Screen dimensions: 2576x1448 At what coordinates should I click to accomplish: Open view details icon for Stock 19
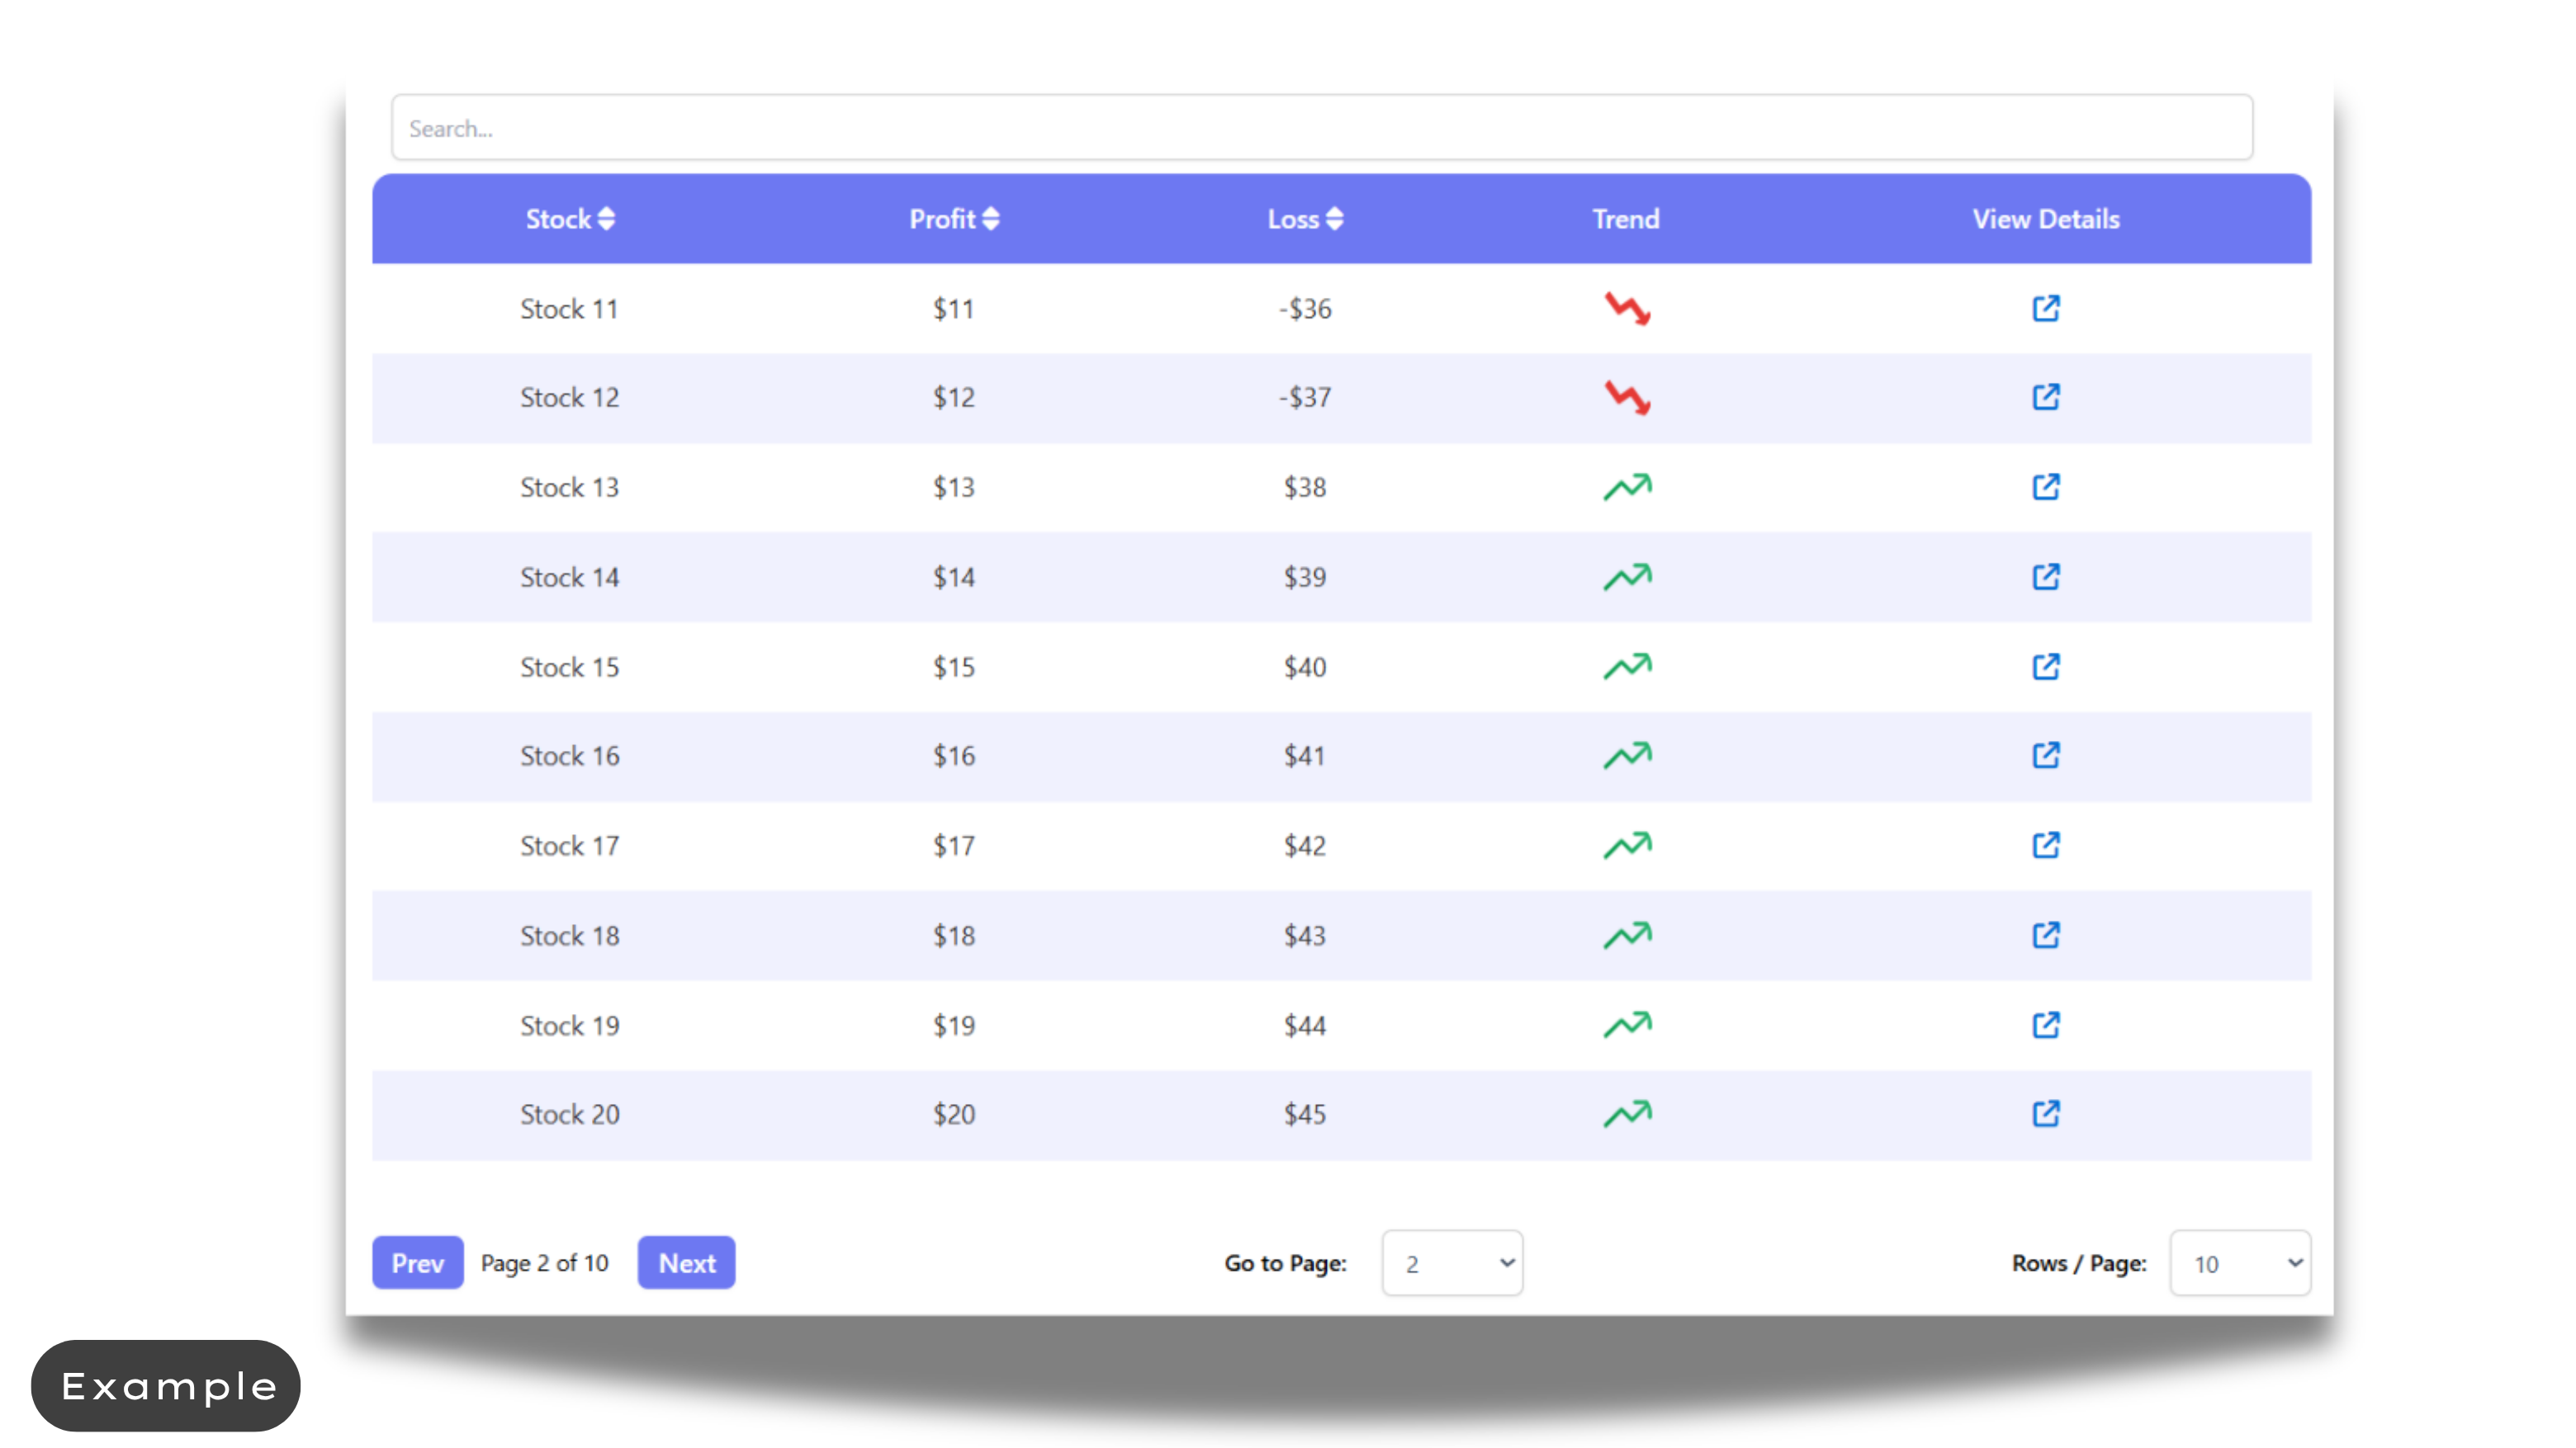point(2045,1024)
